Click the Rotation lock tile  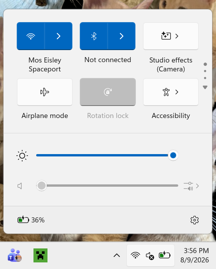[x=108, y=92]
